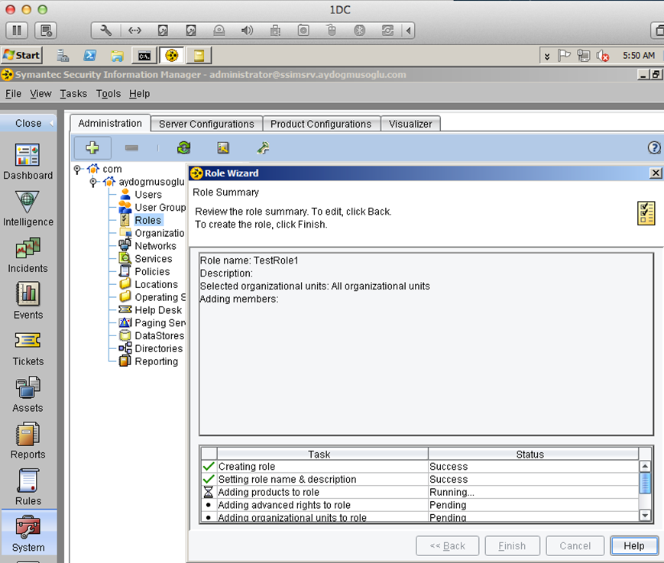This screenshot has height=563, width=664.
Task: Switch to the Server Configurations tab
Action: tap(206, 124)
